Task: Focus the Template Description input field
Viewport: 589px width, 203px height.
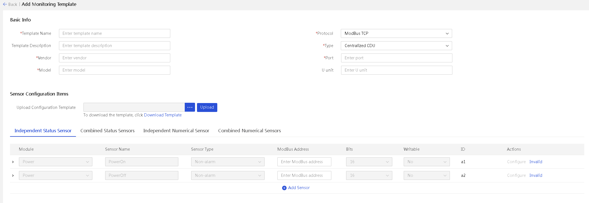Action: (x=114, y=46)
